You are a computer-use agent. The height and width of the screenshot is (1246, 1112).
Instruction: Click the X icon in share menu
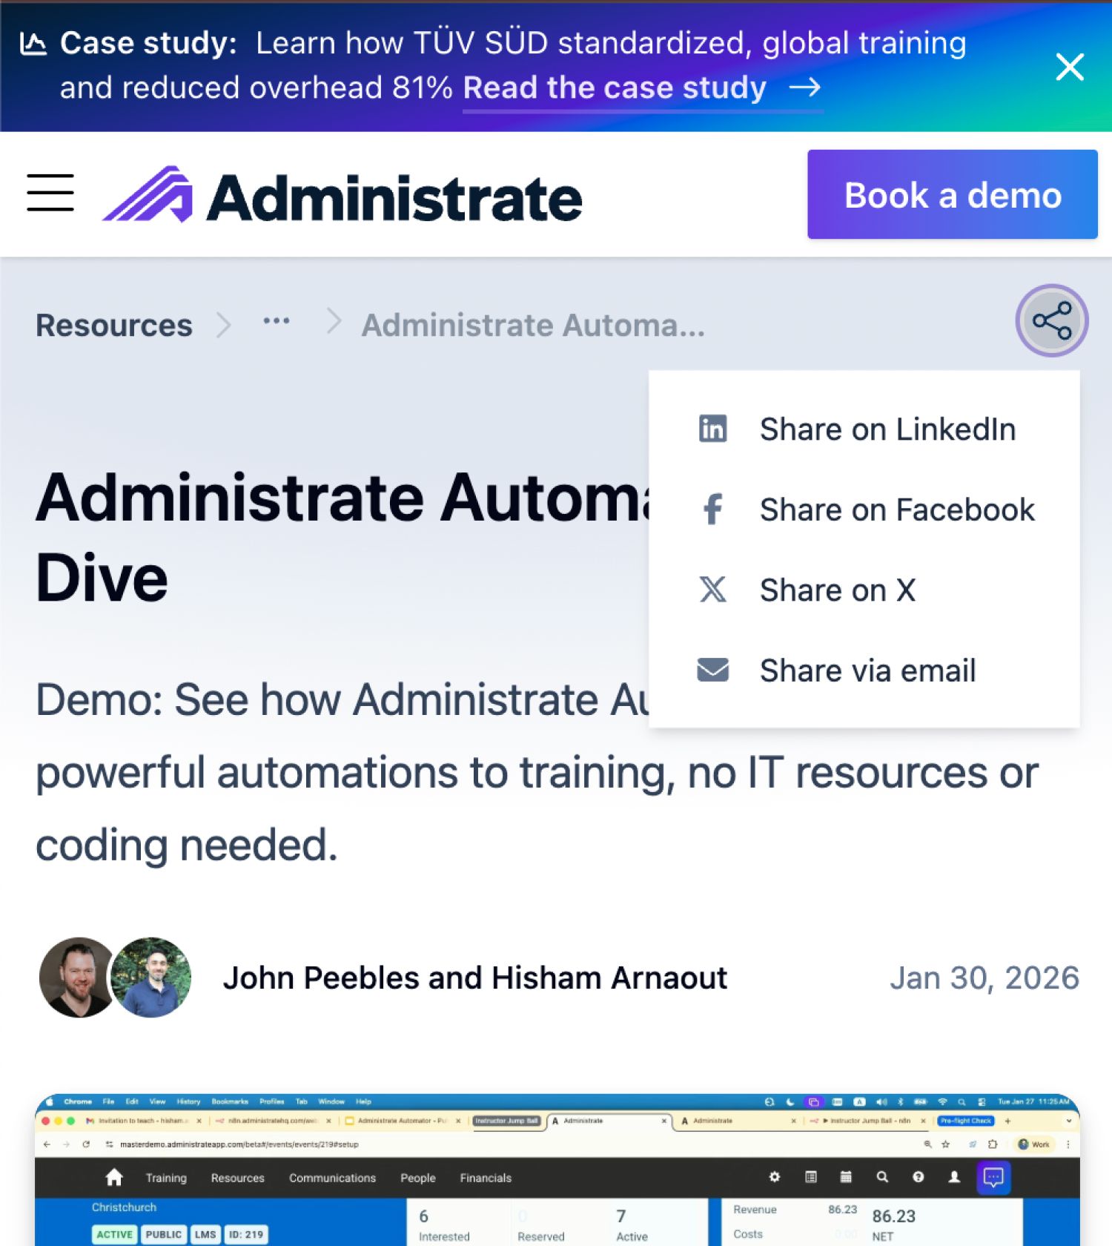(x=713, y=590)
